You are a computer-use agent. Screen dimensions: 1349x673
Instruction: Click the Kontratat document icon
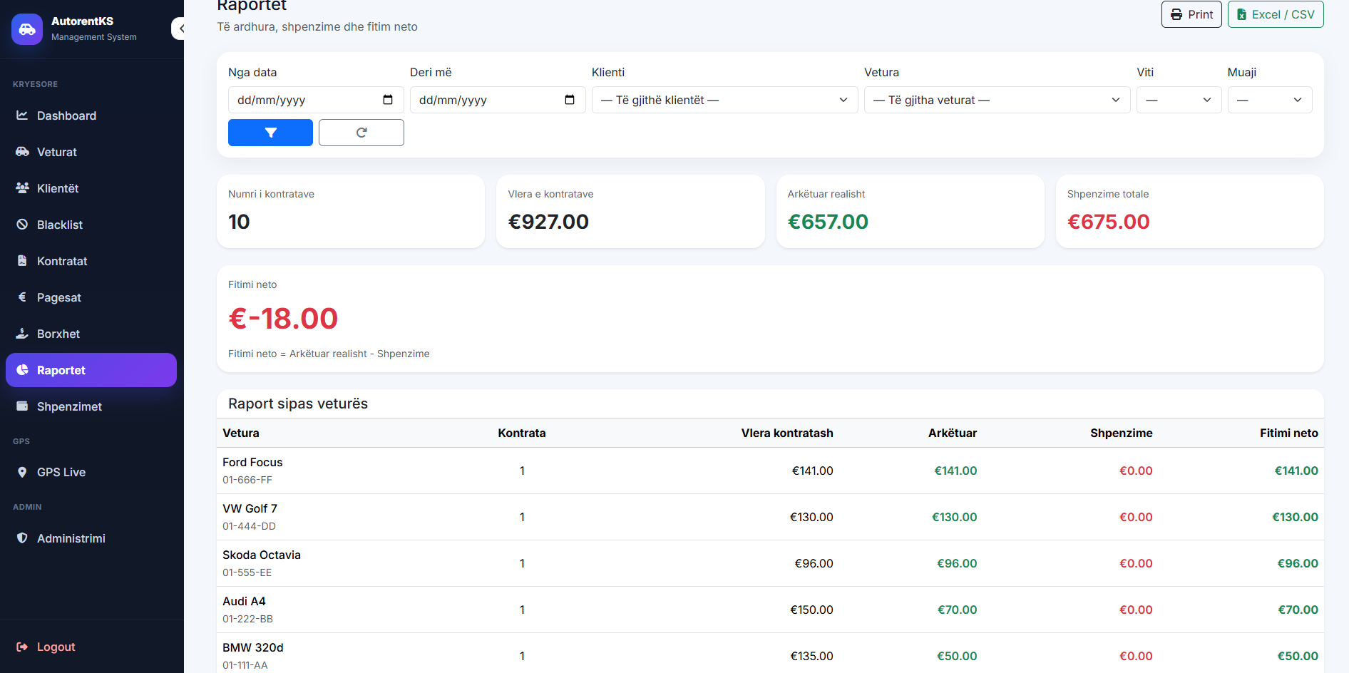pyautogui.click(x=22, y=261)
